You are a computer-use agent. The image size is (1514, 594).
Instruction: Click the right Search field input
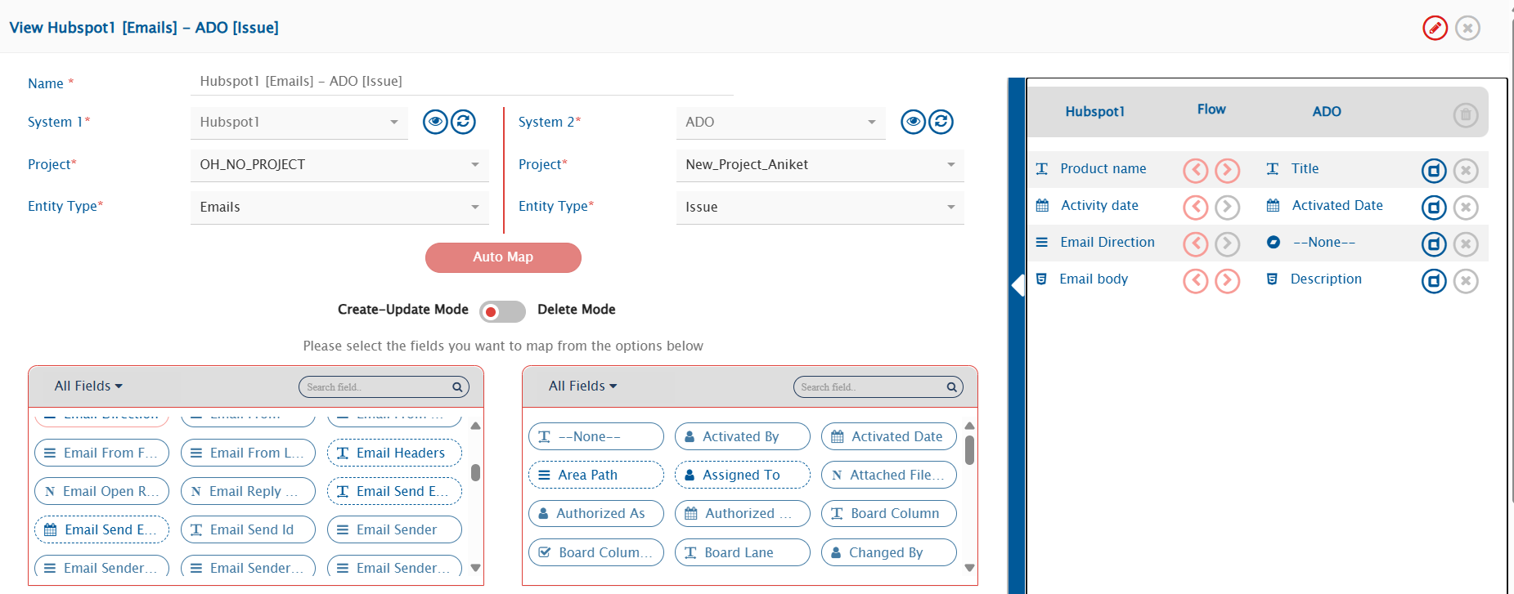tap(870, 387)
